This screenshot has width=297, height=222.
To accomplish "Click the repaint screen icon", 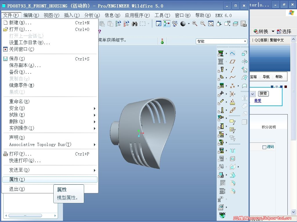I will tap(159, 24).
